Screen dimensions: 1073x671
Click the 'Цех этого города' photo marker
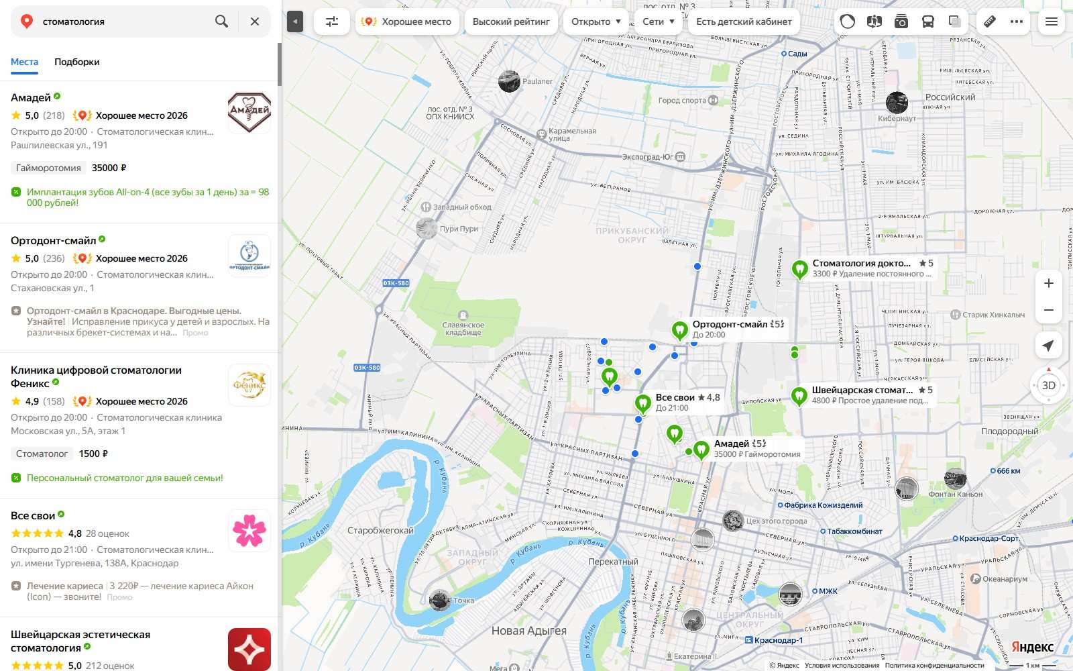733,521
